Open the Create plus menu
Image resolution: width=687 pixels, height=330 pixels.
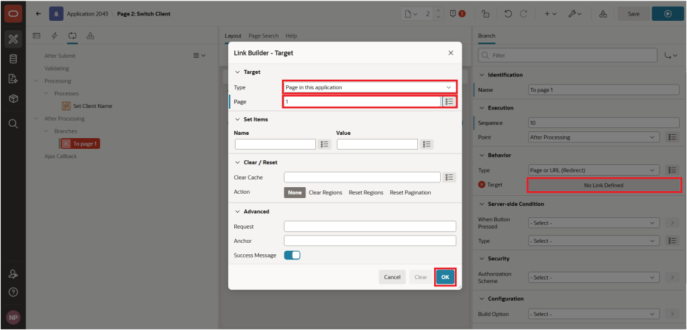coord(550,13)
